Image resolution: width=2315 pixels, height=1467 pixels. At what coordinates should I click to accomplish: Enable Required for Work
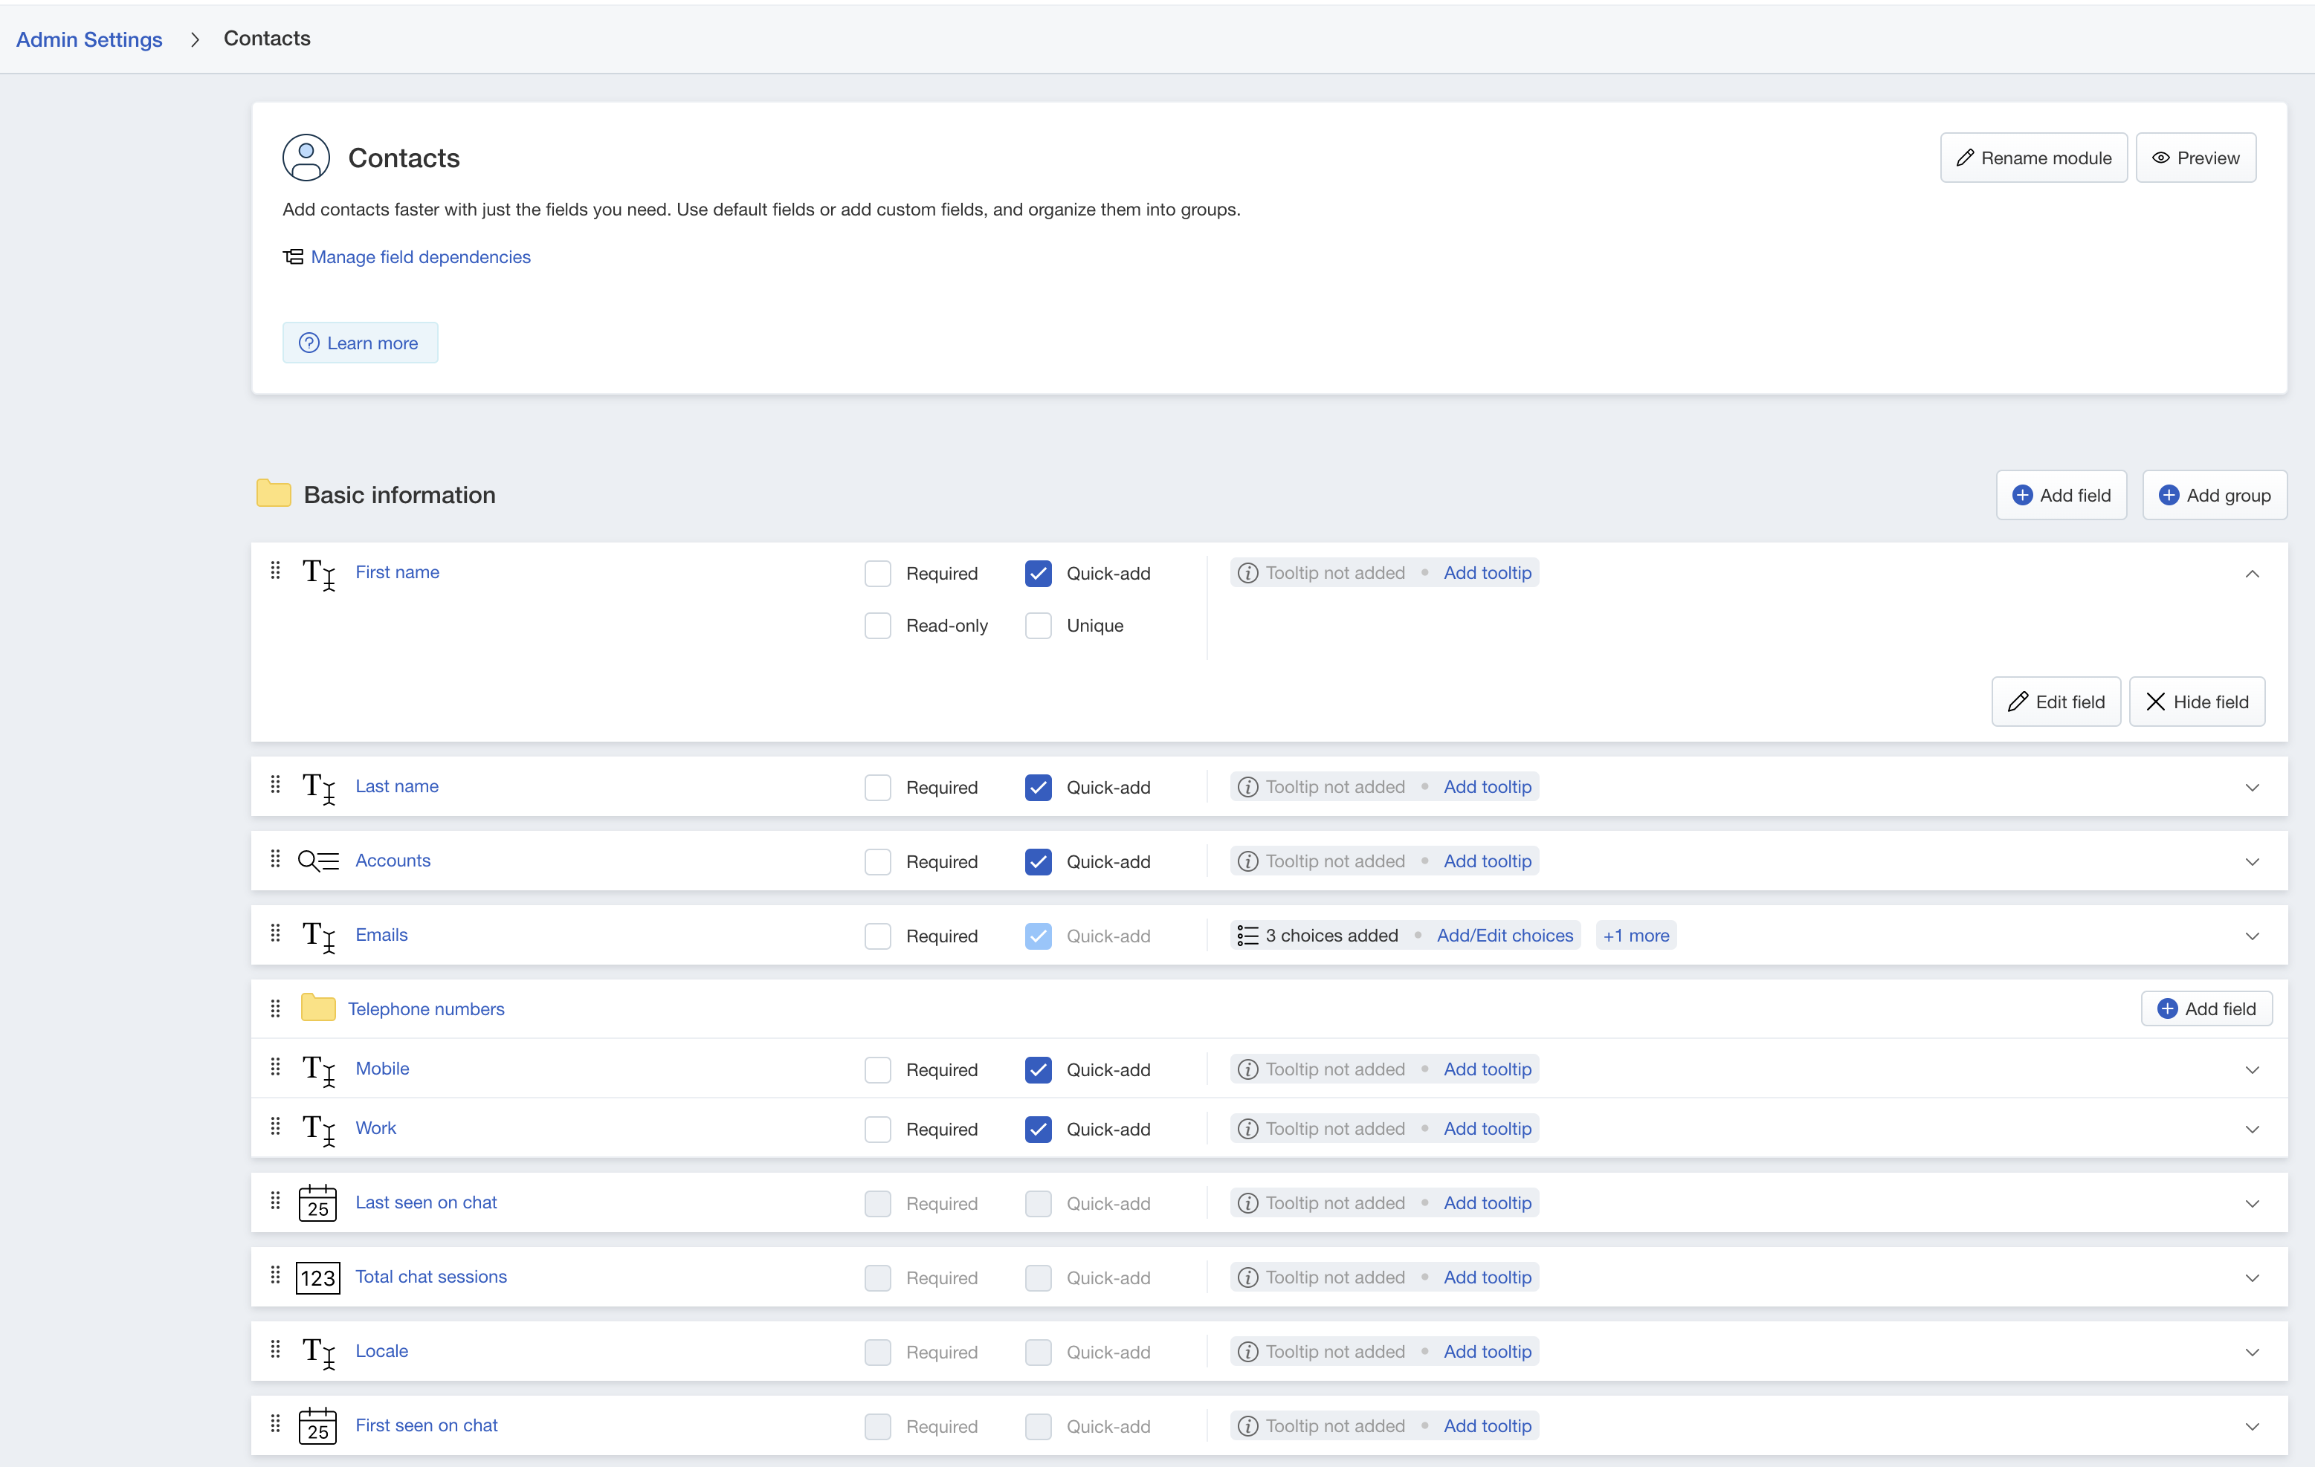[878, 1130]
